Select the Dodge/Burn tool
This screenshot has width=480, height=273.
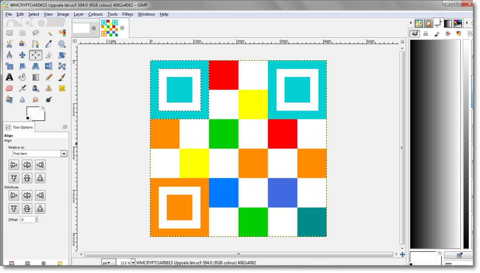(49, 99)
